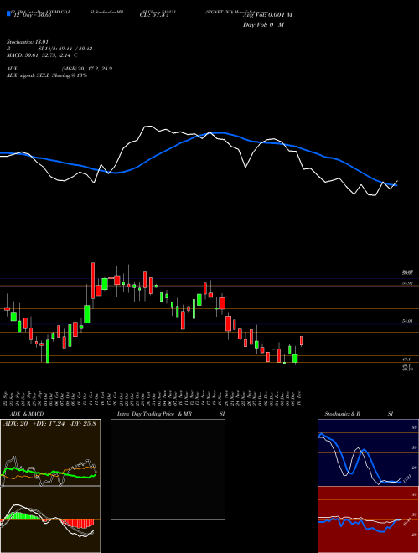The image size is (419, 553).
Task: Click the 'SI 14/3: 49.44 / 50.42' reading
Action: point(65,49)
